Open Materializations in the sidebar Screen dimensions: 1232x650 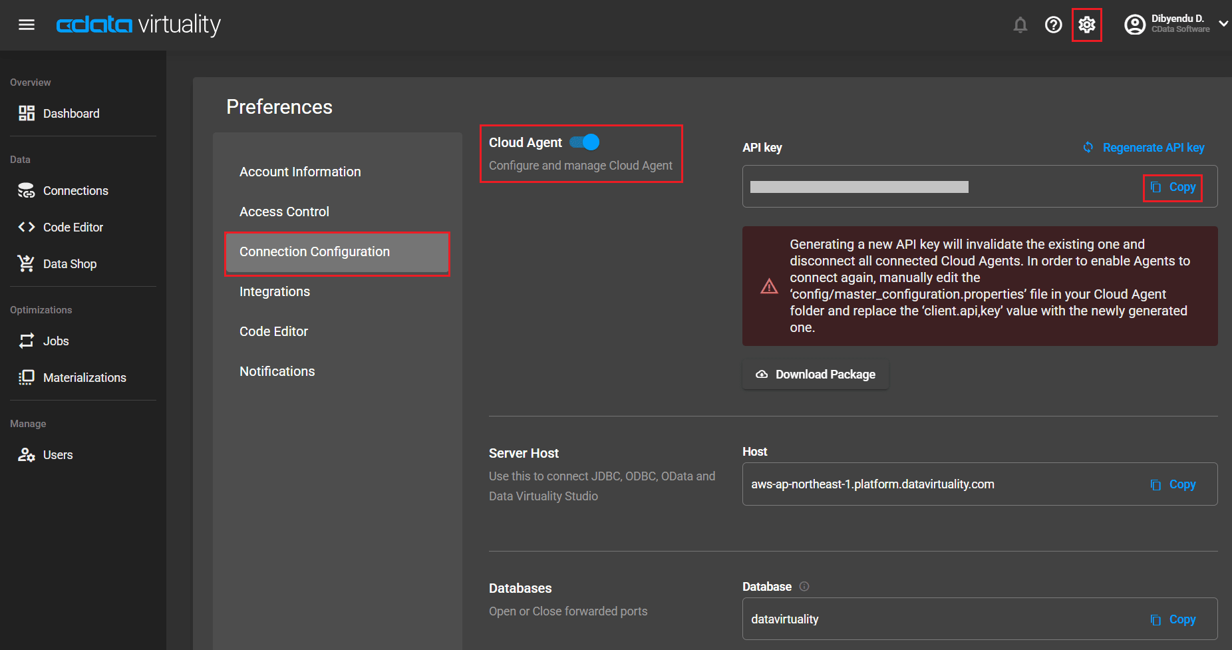click(x=84, y=378)
